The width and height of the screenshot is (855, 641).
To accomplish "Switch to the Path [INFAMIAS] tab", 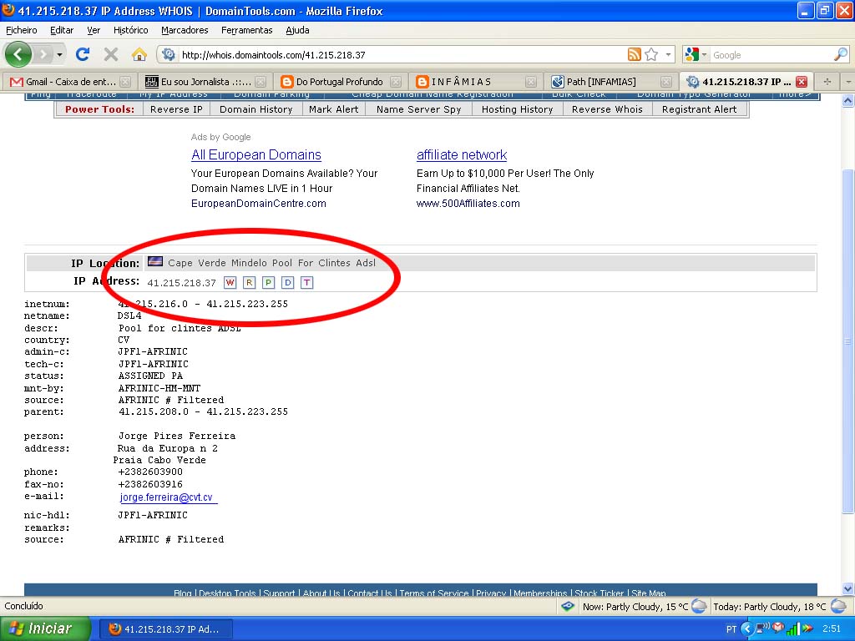I will point(610,82).
